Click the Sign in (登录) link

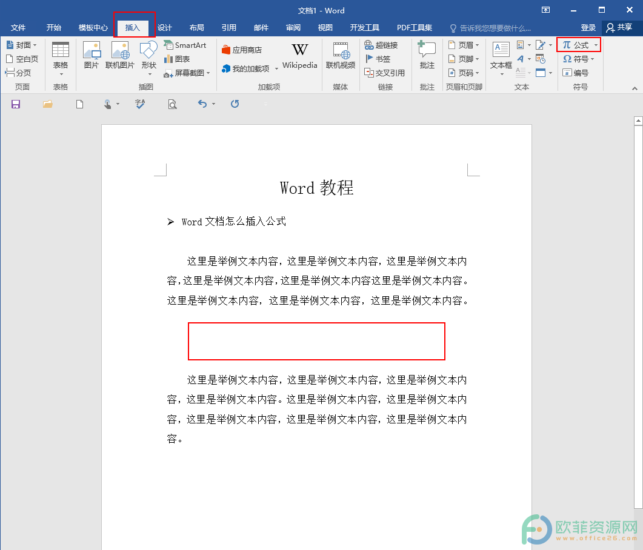tap(588, 28)
